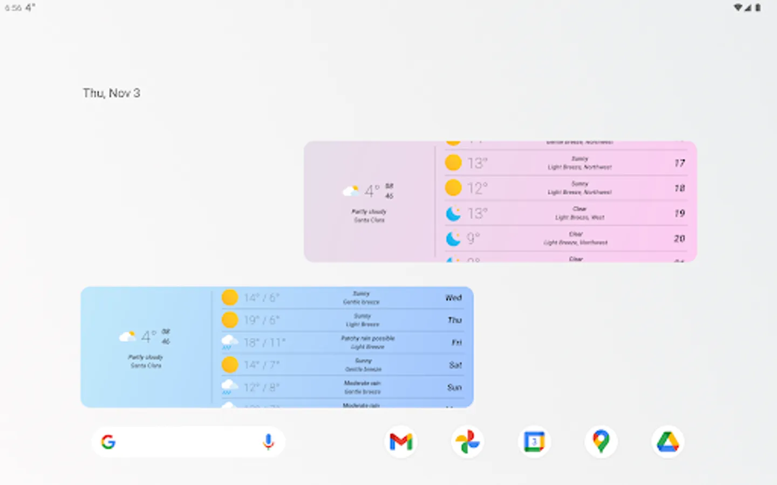Start voice search with the microphone icon
The height and width of the screenshot is (485, 777).
pyautogui.click(x=268, y=442)
